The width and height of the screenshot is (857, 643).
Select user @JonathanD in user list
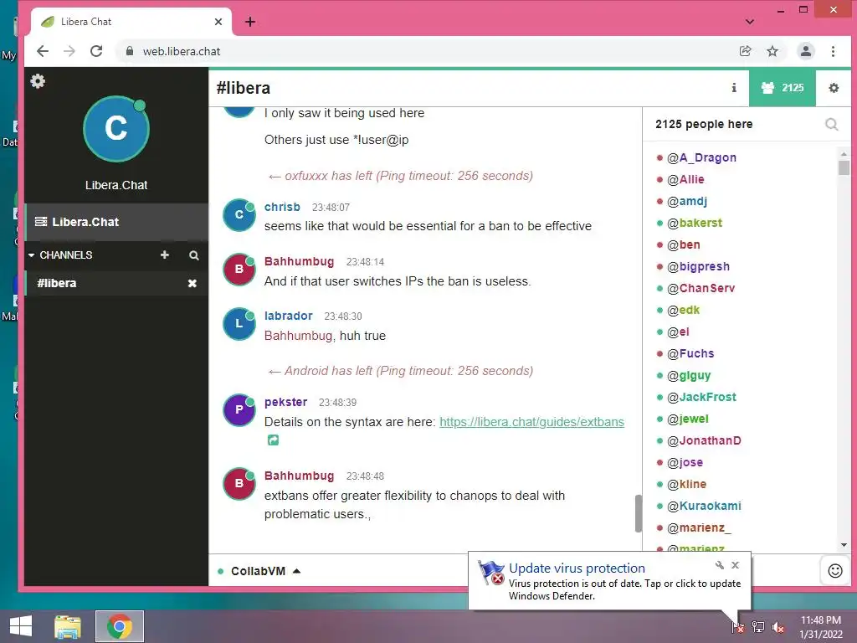click(704, 440)
